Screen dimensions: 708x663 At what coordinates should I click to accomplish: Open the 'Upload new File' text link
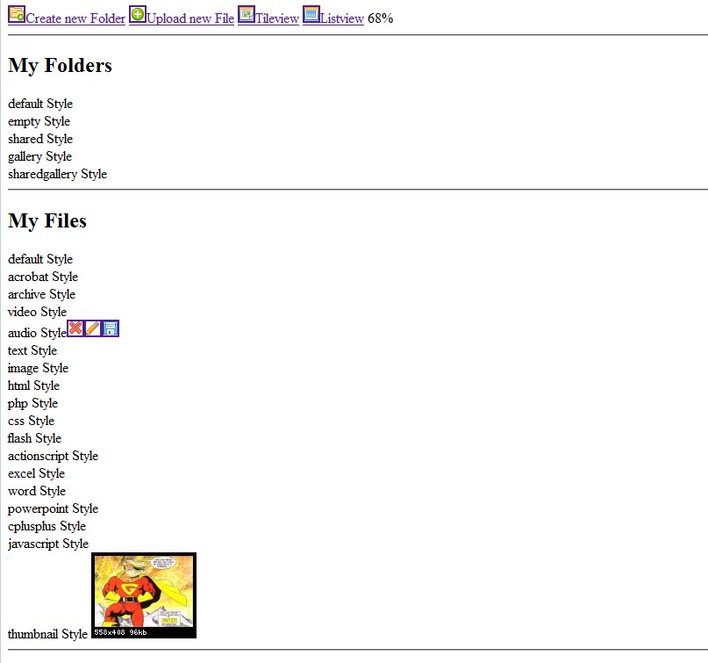190,19
